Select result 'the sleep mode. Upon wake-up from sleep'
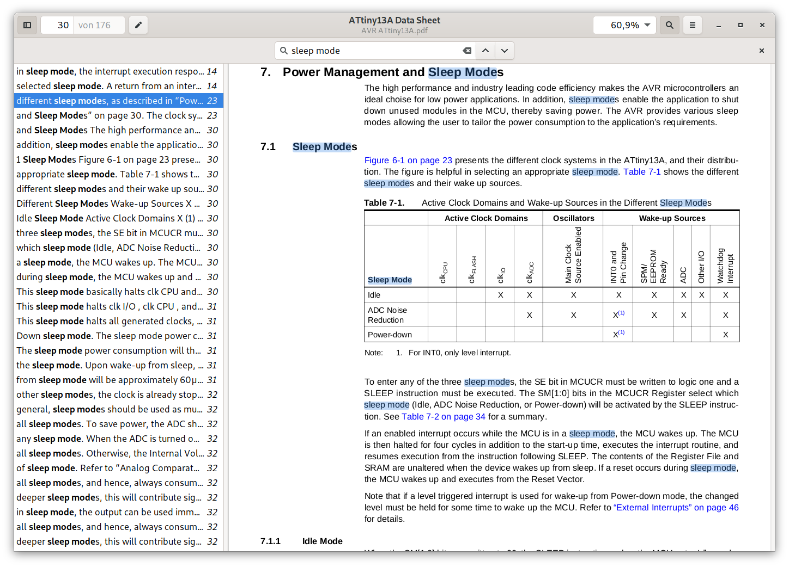 [119, 365]
